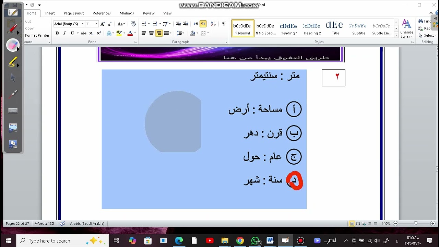This screenshot has height=247, width=439.
Task: Sort the selected text
Action: click(x=213, y=24)
